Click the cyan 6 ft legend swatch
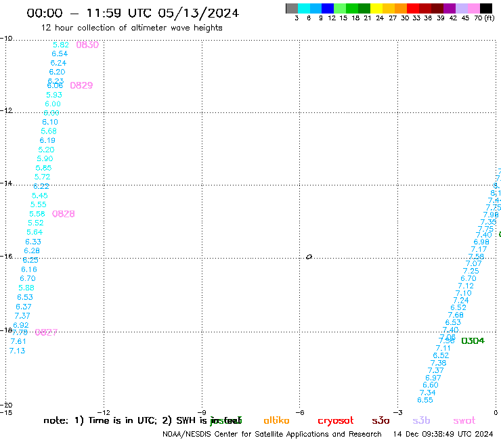The height and width of the screenshot is (440, 501). (304, 8)
